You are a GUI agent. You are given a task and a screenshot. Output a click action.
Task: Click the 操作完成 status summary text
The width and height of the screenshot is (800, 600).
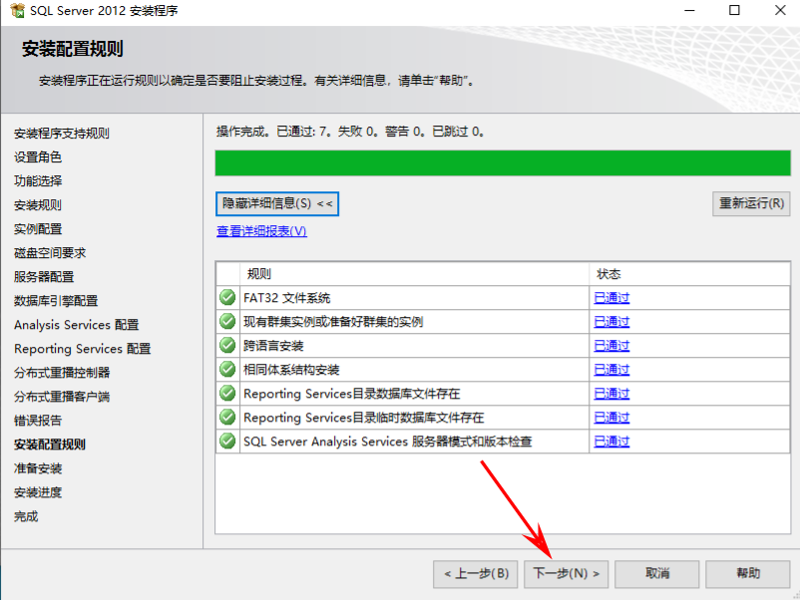point(350,132)
